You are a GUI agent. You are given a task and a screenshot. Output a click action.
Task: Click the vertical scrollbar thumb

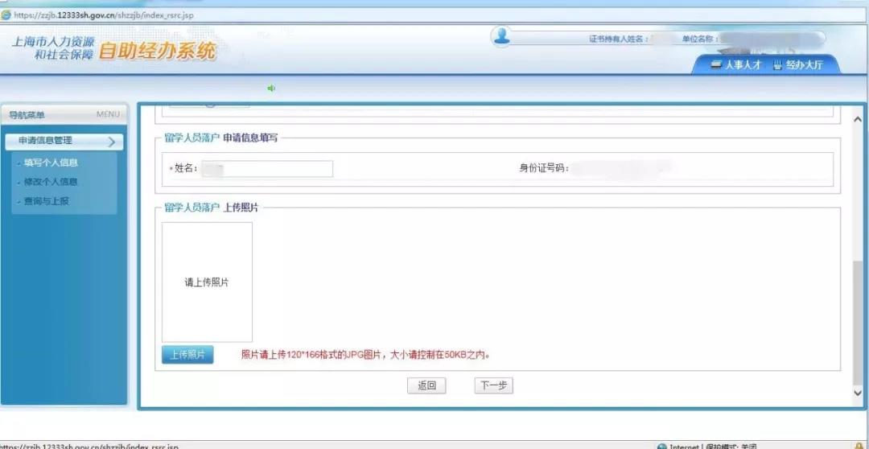click(x=858, y=323)
